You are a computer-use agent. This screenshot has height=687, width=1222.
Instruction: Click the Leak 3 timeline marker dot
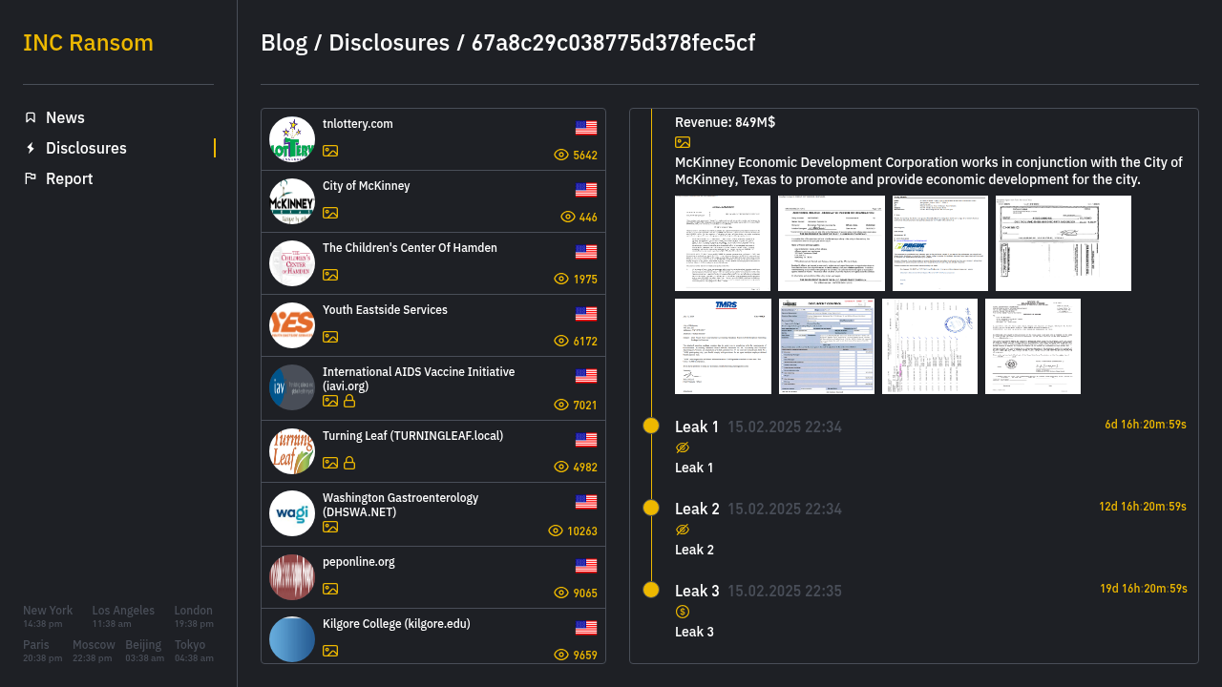[651, 590]
